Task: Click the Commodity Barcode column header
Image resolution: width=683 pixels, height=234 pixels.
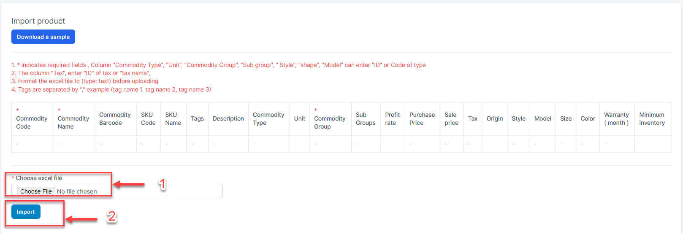Action: point(115,119)
